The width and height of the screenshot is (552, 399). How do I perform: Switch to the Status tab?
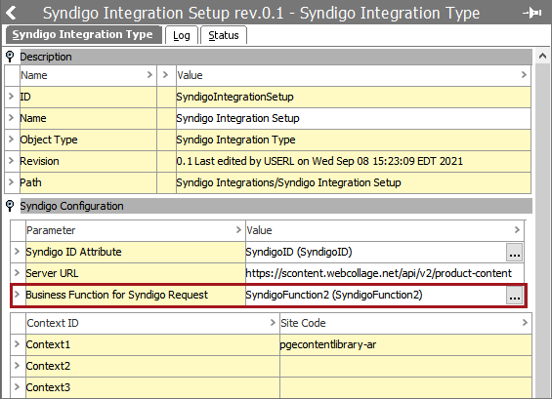pyautogui.click(x=223, y=35)
